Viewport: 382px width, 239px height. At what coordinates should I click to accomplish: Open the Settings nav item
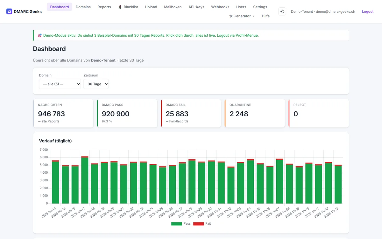(x=260, y=7)
